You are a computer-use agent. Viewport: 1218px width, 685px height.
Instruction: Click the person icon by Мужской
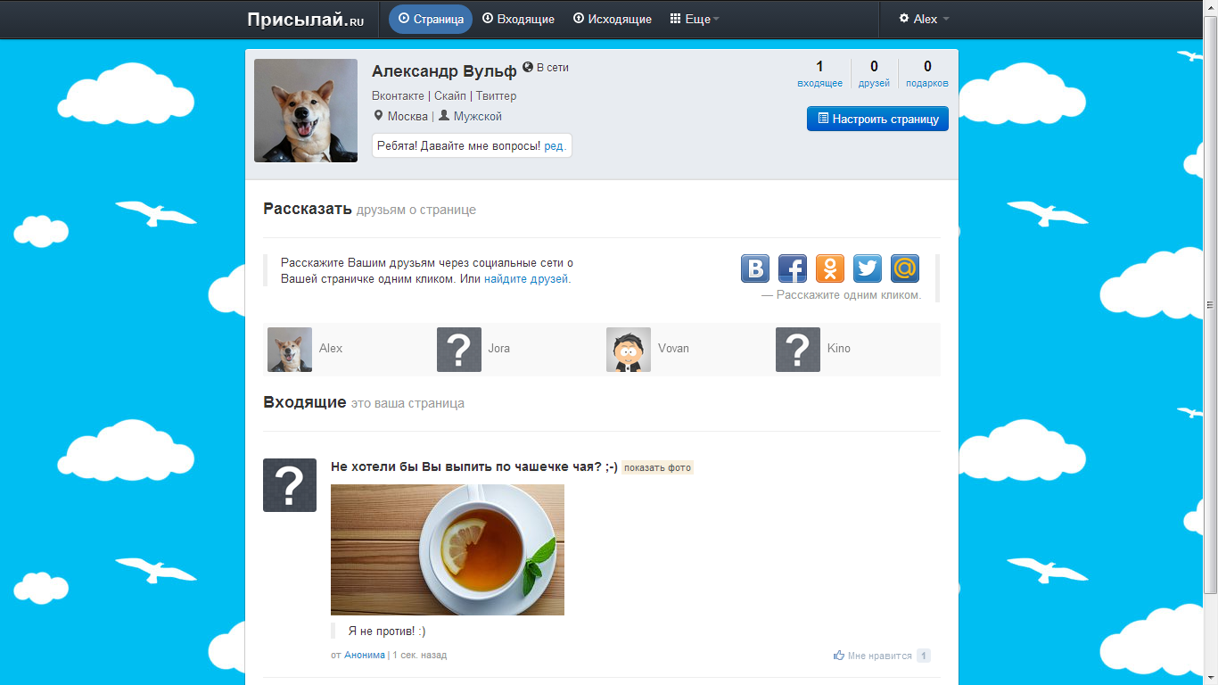tap(444, 116)
